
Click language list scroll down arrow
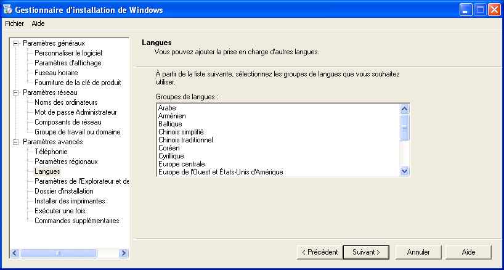pyautogui.click(x=404, y=171)
